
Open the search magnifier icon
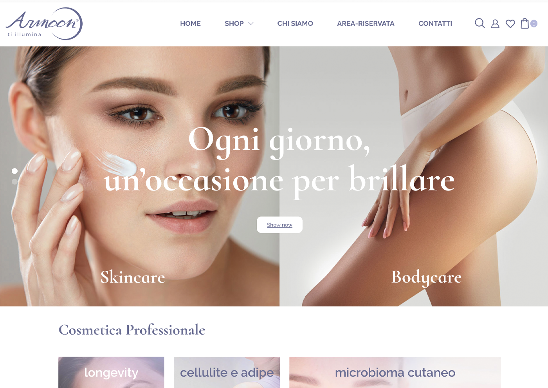click(x=479, y=24)
